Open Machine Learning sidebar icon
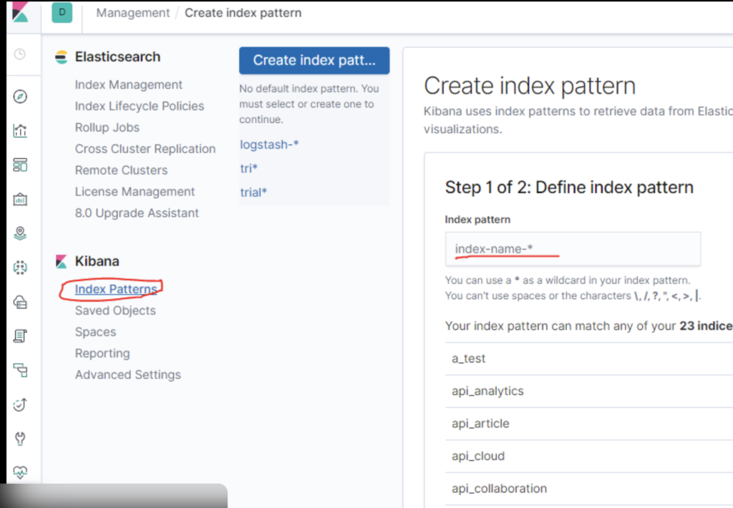The image size is (733, 508). (20, 268)
